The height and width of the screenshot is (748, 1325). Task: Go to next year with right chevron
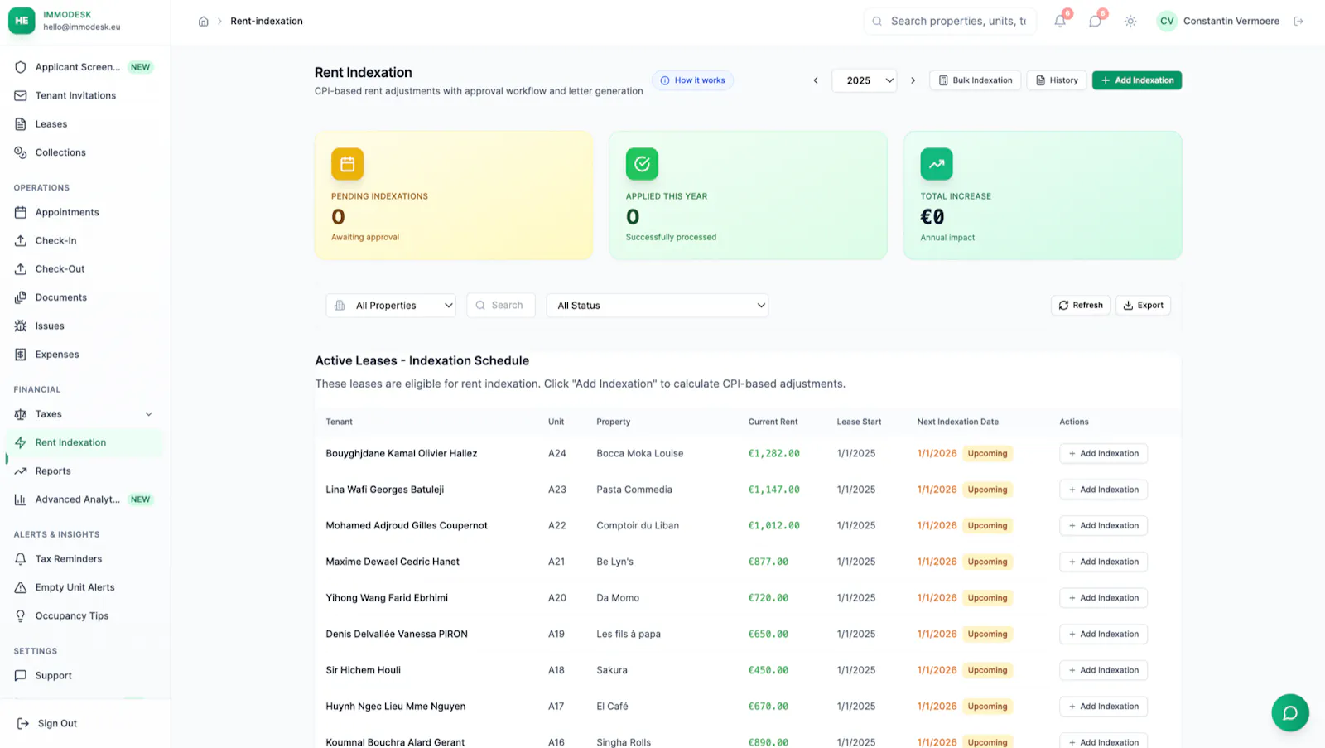click(913, 80)
